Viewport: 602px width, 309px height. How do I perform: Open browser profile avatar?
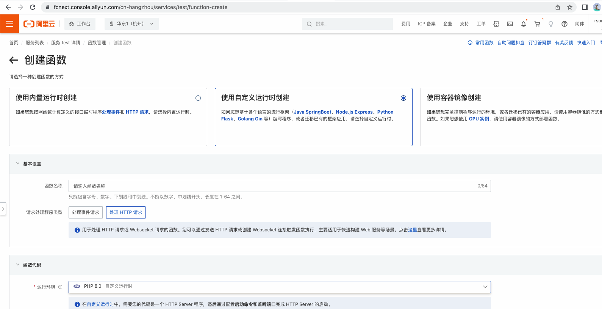tap(597, 7)
